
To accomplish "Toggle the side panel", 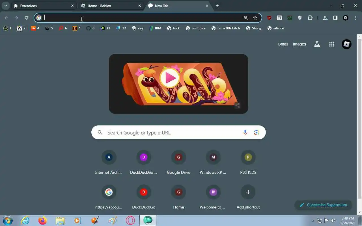I will point(335,18).
